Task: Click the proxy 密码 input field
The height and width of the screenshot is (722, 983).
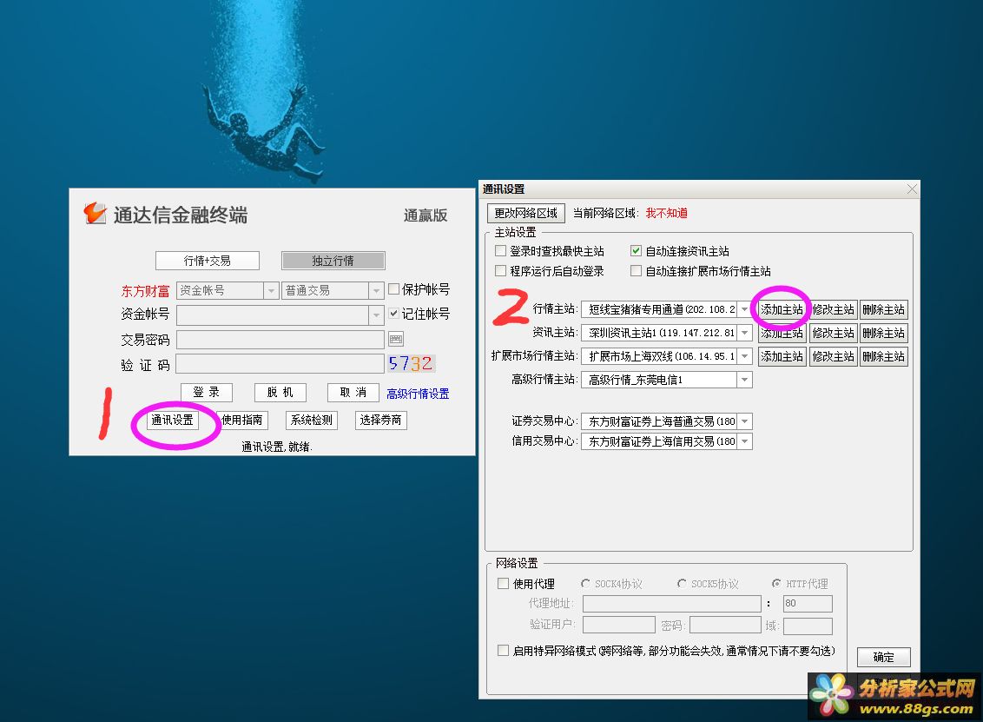Action: [725, 625]
